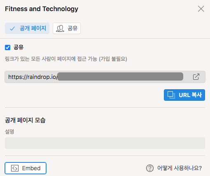
Task: Switch to the 공개 페이지 tab
Action: pos(27,28)
